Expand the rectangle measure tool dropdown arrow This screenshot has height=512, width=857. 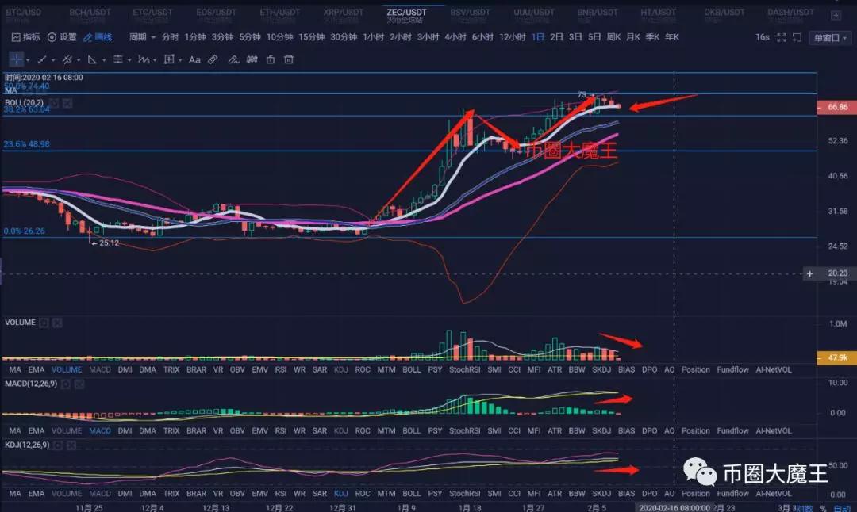[180, 60]
